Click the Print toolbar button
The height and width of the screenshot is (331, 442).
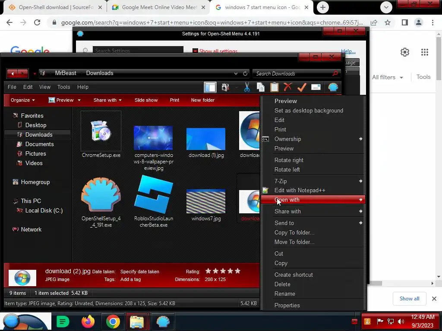(x=174, y=100)
